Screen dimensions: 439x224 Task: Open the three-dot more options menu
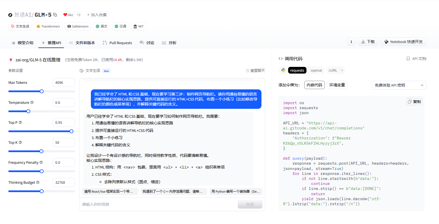(351, 42)
